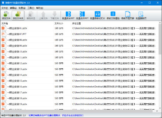
Task: Click the file icon beside 职业规划-07.PPT
Action: click(4, 34)
